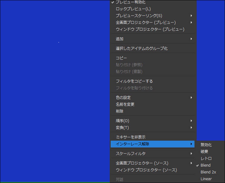Select ウィンドウ プロジェクター (プレビュー)
Viewport: 225px width, 183px height.
(x=150, y=29)
